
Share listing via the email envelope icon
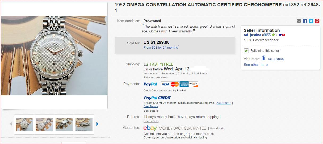click(299, 21)
